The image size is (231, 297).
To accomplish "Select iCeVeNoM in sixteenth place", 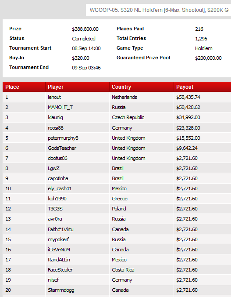I will click(59, 250).
